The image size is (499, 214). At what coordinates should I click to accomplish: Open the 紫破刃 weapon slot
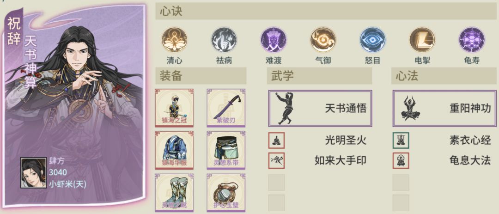click(x=226, y=108)
